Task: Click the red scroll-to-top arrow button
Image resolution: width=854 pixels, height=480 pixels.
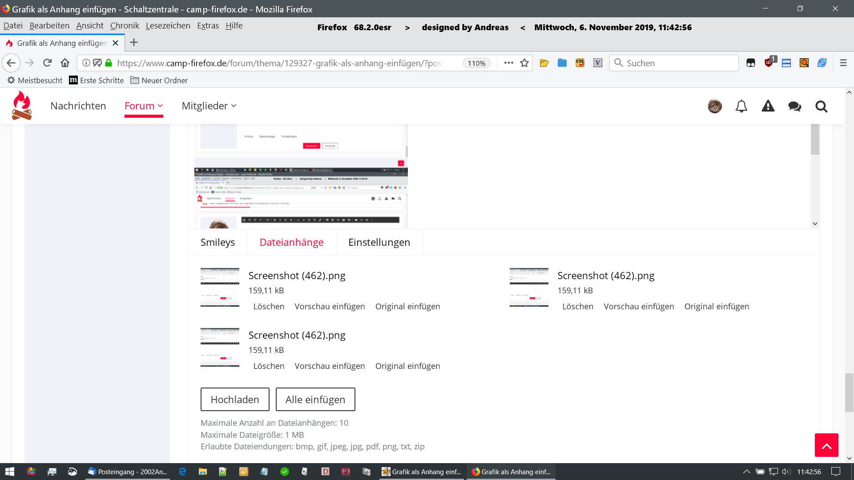Action: point(826,445)
